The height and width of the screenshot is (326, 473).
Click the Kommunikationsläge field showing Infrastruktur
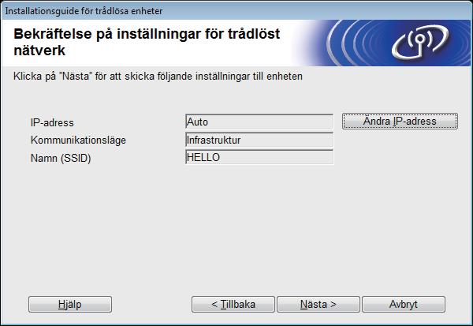tap(259, 140)
